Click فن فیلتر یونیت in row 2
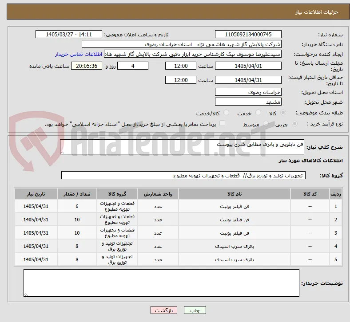 [x=235, y=220]
